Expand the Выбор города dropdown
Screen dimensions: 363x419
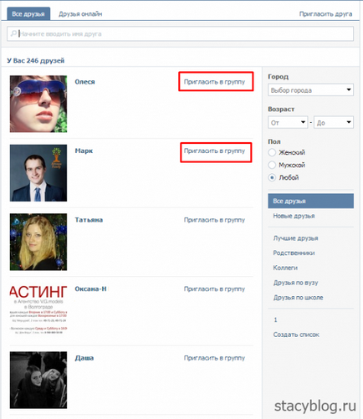[x=310, y=90]
